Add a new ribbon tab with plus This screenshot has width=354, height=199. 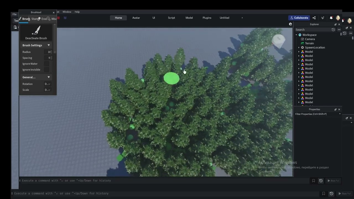(242, 18)
